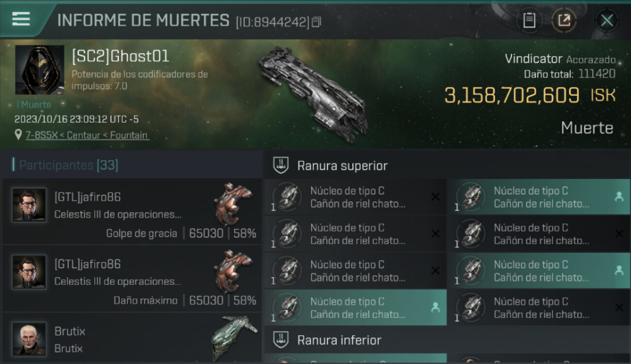The width and height of the screenshot is (631, 364).
Task: Open the 7-8S5X < Centaur < Fountain location link
Action: (x=87, y=135)
